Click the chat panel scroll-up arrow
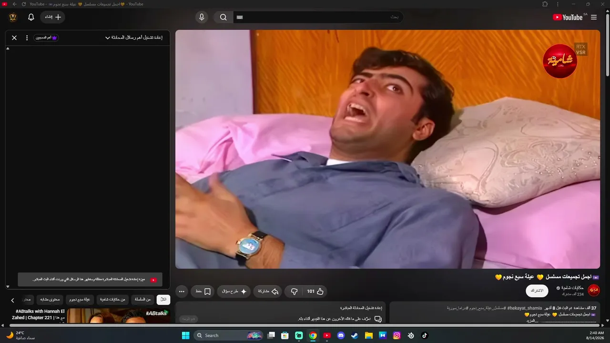Screen dimensions: 610x343 coord(8,49)
